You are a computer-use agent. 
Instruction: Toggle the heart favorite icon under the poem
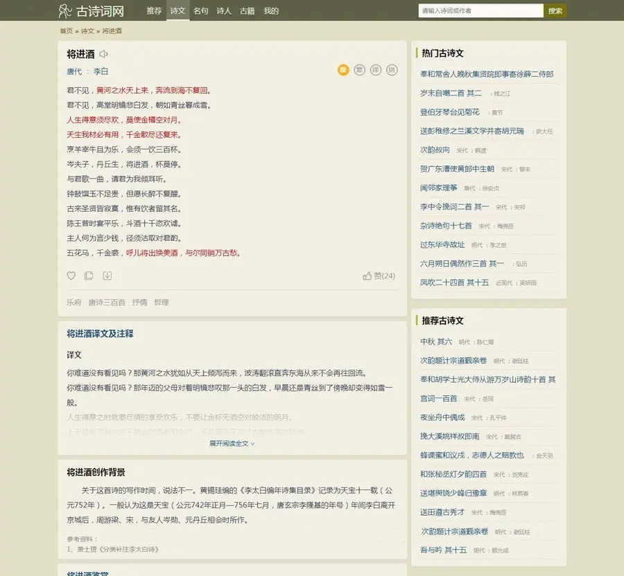71,276
